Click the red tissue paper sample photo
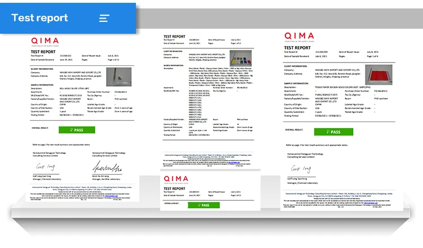This screenshot has width=423, height=248. (379, 74)
